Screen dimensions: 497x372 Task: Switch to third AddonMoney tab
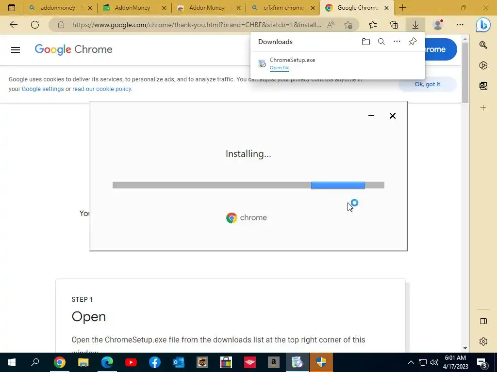tap(209, 8)
